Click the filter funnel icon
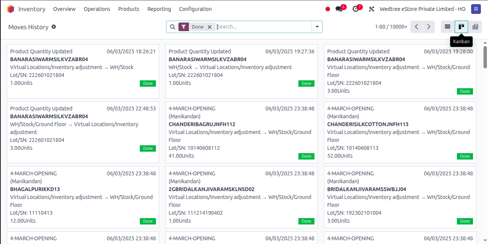This screenshot has width=488, height=244. pos(184,27)
